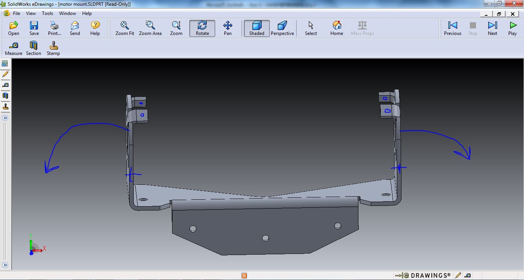Click the tape measure icon in status bar

pos(467,275)
